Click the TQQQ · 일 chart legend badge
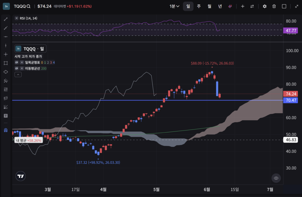This screenshot has width=302, height=197. pyautogui.click(x=30, y=49)
